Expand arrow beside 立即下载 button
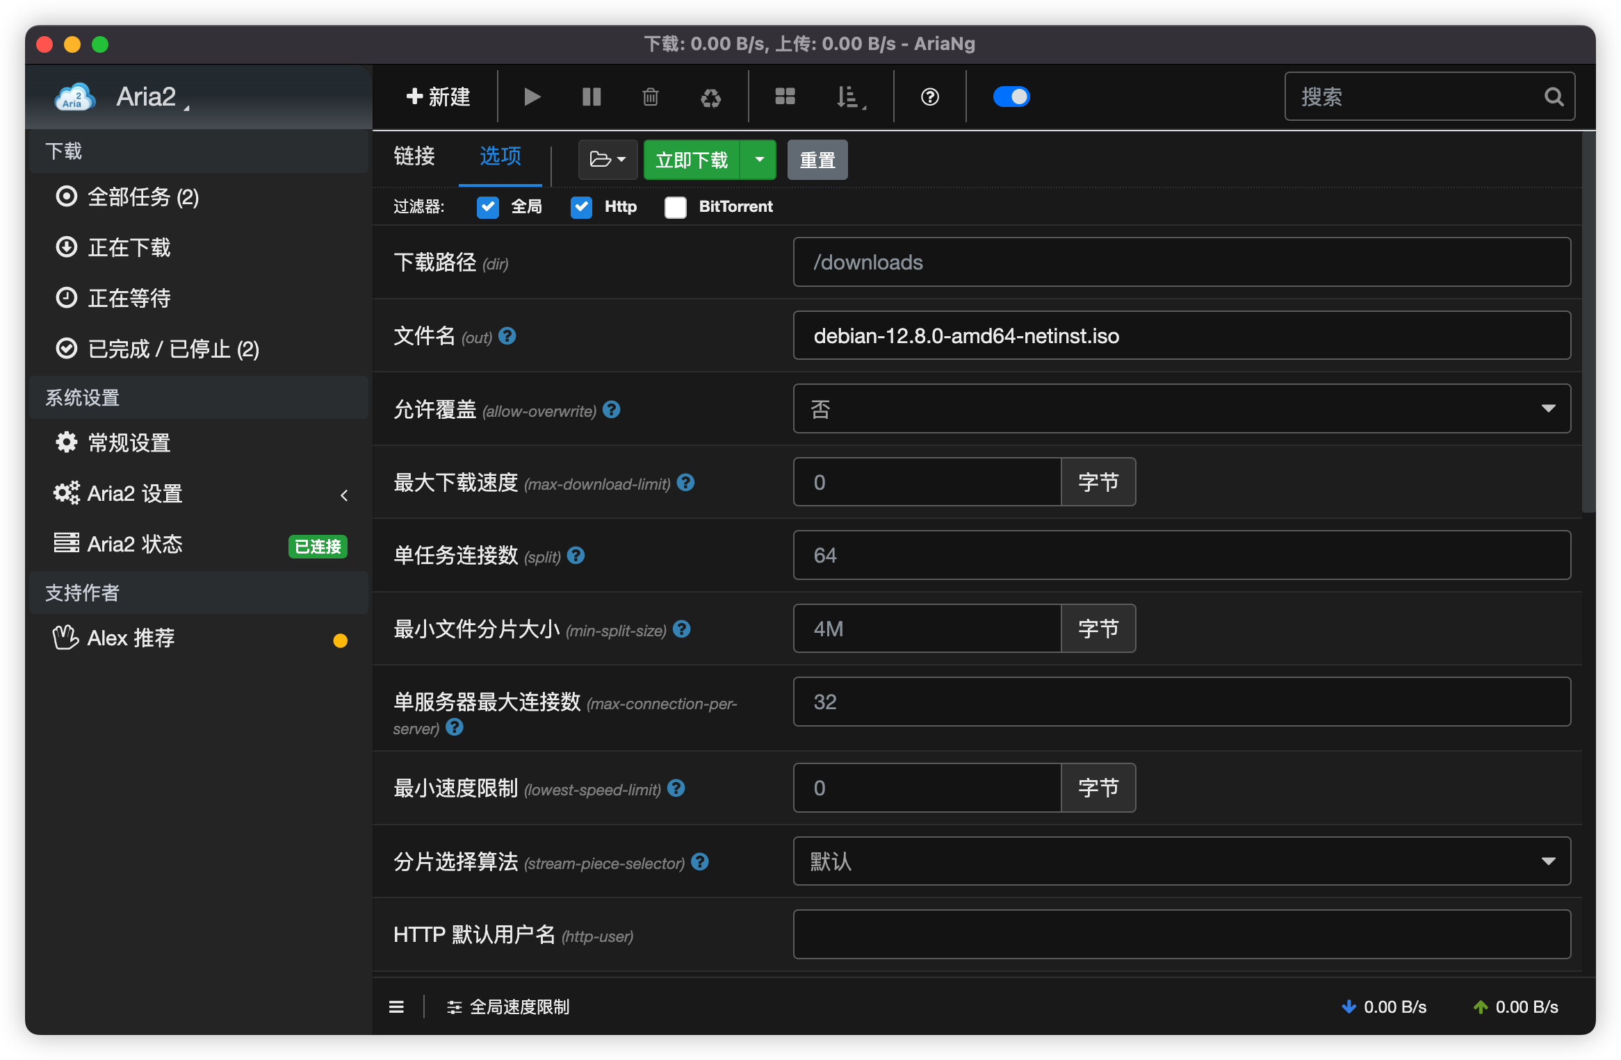Image resolution: width=1621 pixels, height=1060 pixels. click(x=759, y=160)
